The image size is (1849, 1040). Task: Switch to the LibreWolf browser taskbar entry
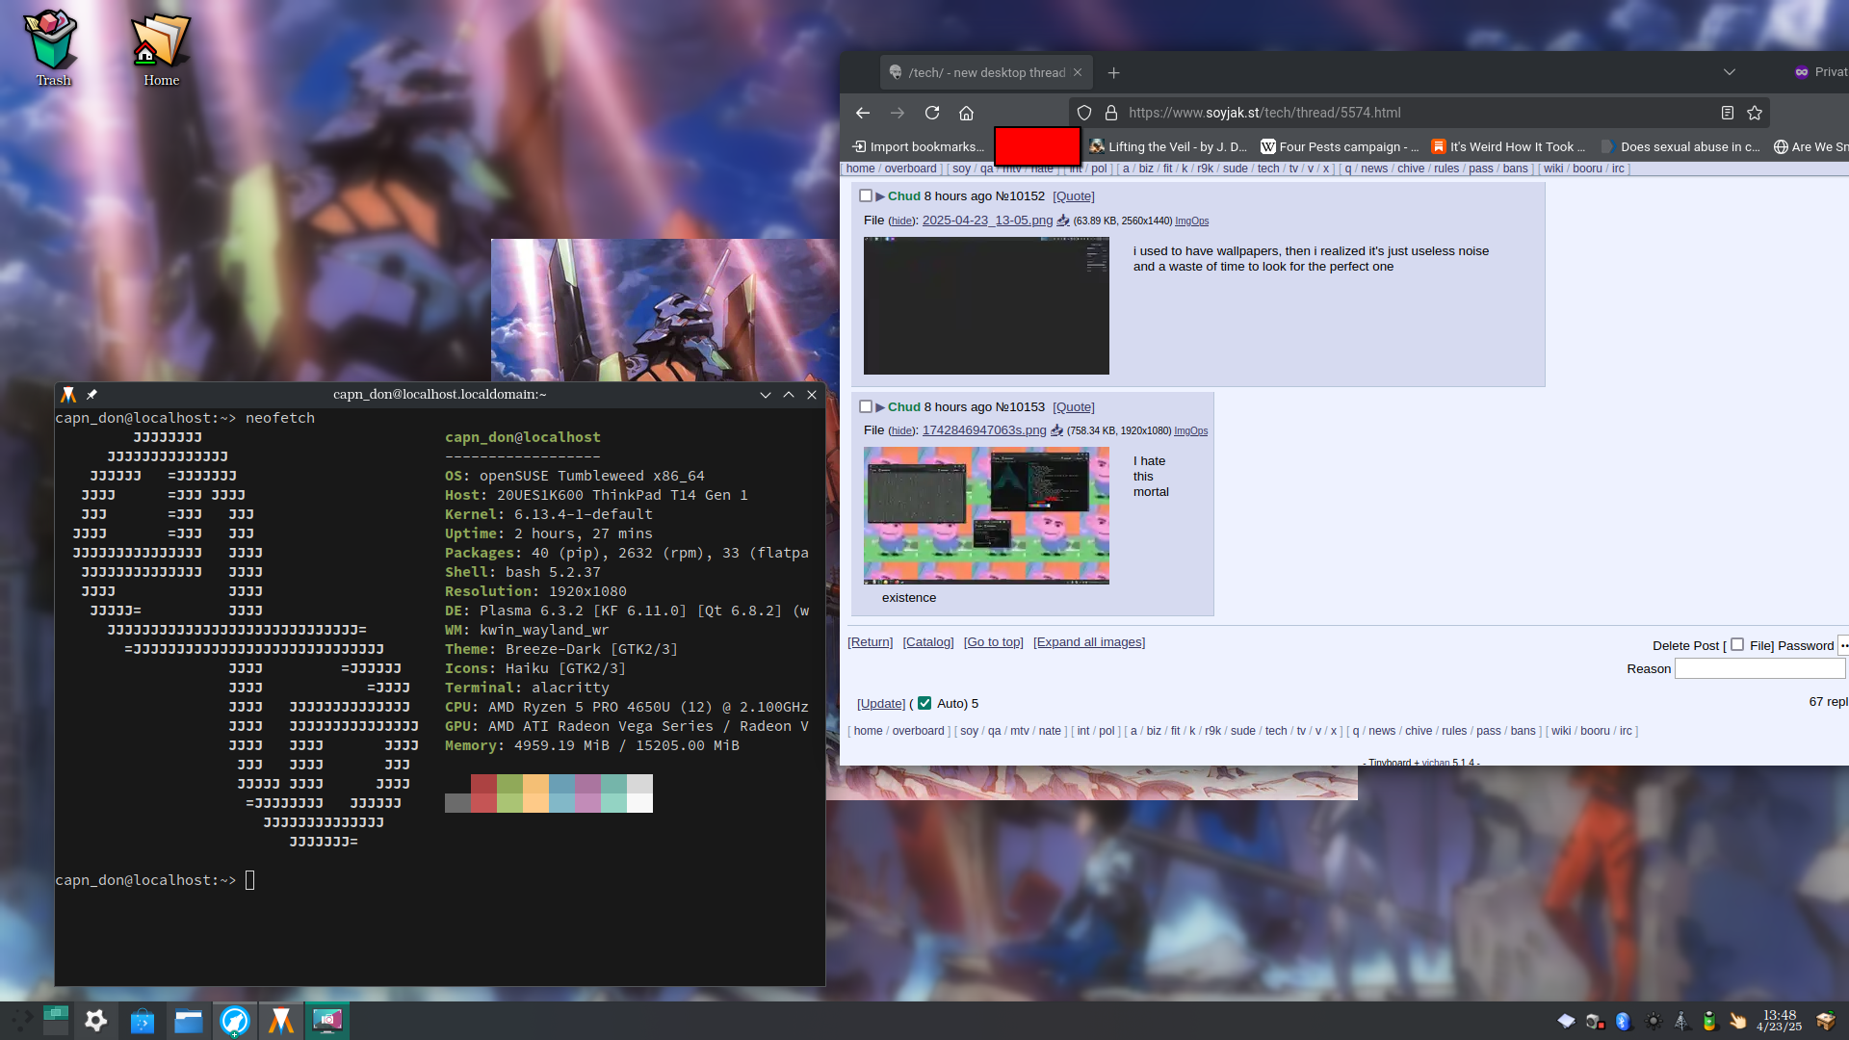[235, 1020]
